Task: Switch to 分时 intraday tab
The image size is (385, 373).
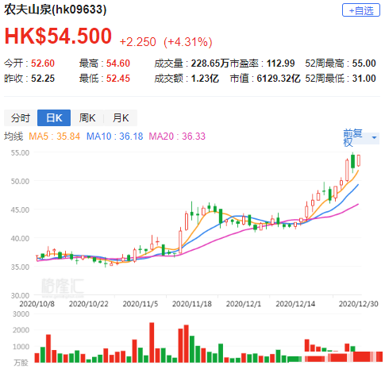Action: [x=21, y=118]
